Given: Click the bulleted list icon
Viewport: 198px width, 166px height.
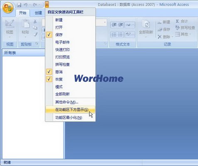Looking at the screenshot, I should (121, 34).
